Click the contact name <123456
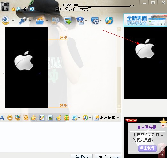Viewport: 167px width, 158px height. [70, 5]
